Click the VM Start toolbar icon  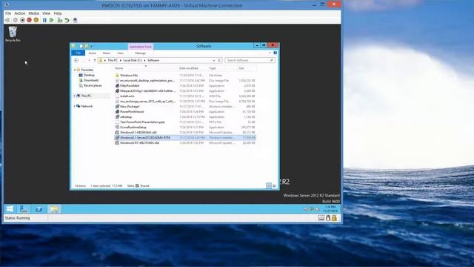(15, 20)
